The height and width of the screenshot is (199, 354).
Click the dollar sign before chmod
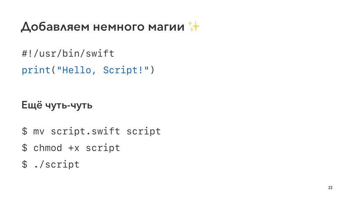(25, 148)
